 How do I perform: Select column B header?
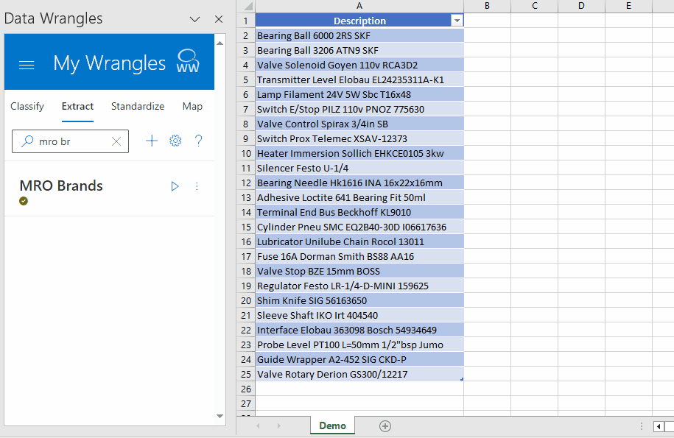coord(487,6)
